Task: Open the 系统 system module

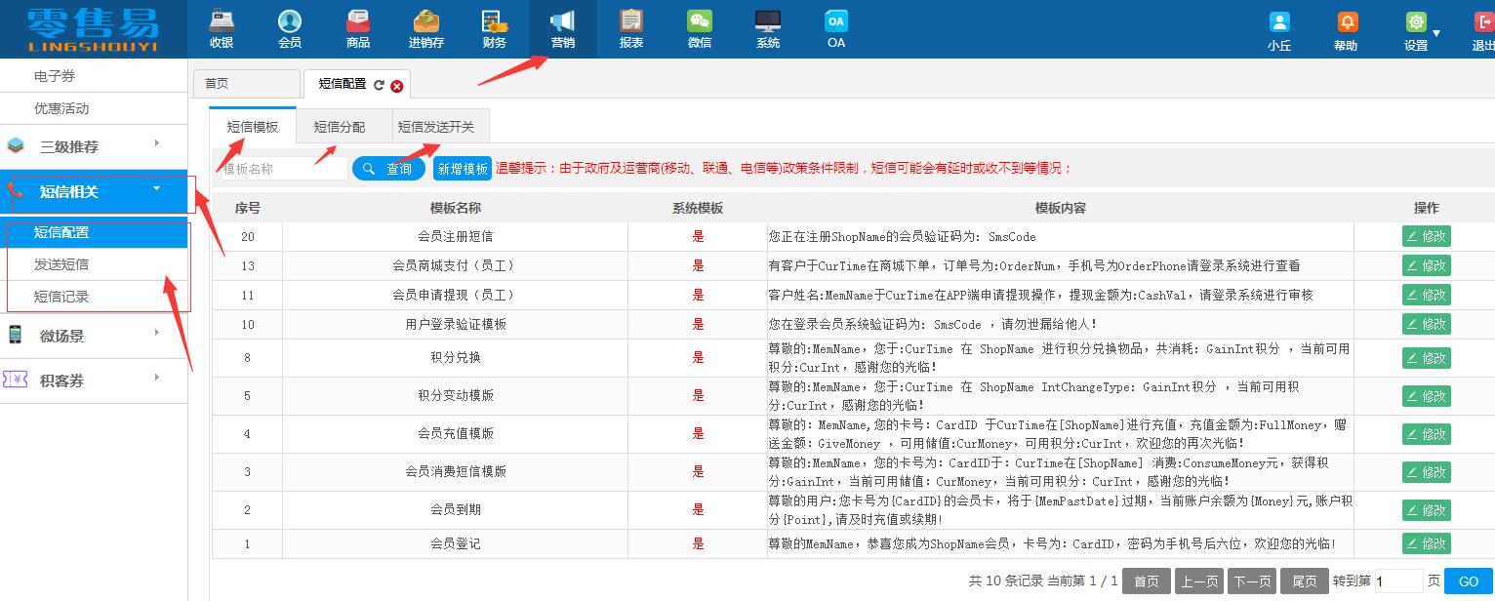Action: coord(767,28)
